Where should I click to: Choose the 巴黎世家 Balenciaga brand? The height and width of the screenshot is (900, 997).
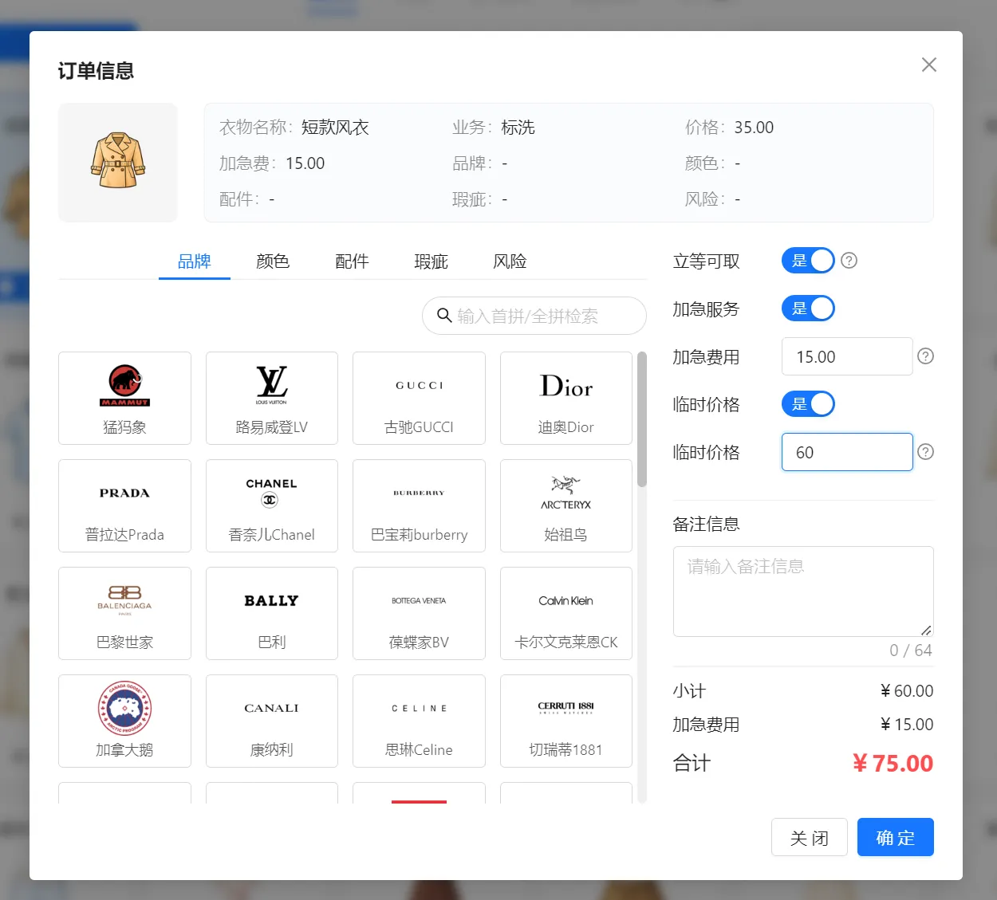click(124, 613)
